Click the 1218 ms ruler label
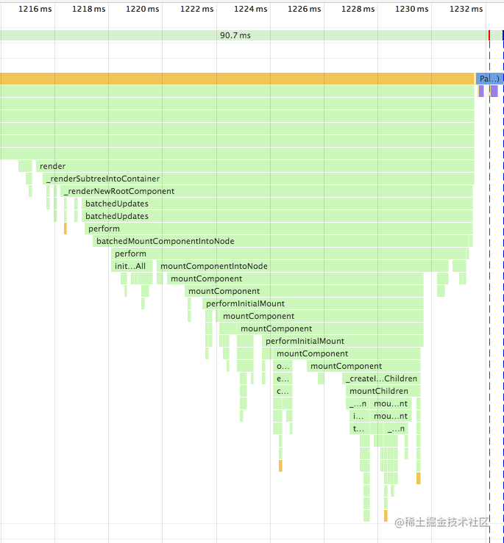Screen dimensions: 504x543 pyautogui.click(x=89, y=9)
